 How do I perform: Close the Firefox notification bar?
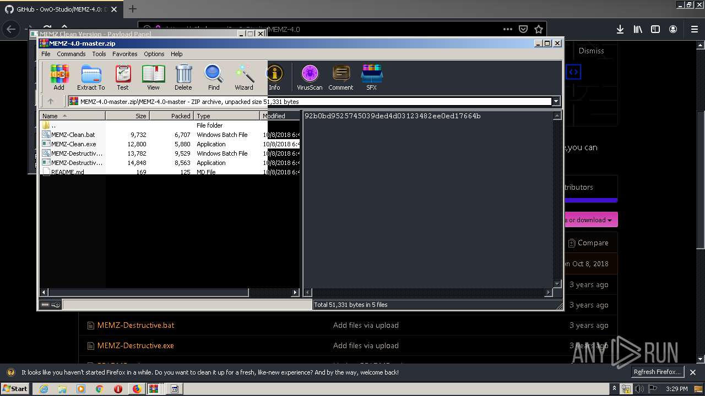point(693,372)
